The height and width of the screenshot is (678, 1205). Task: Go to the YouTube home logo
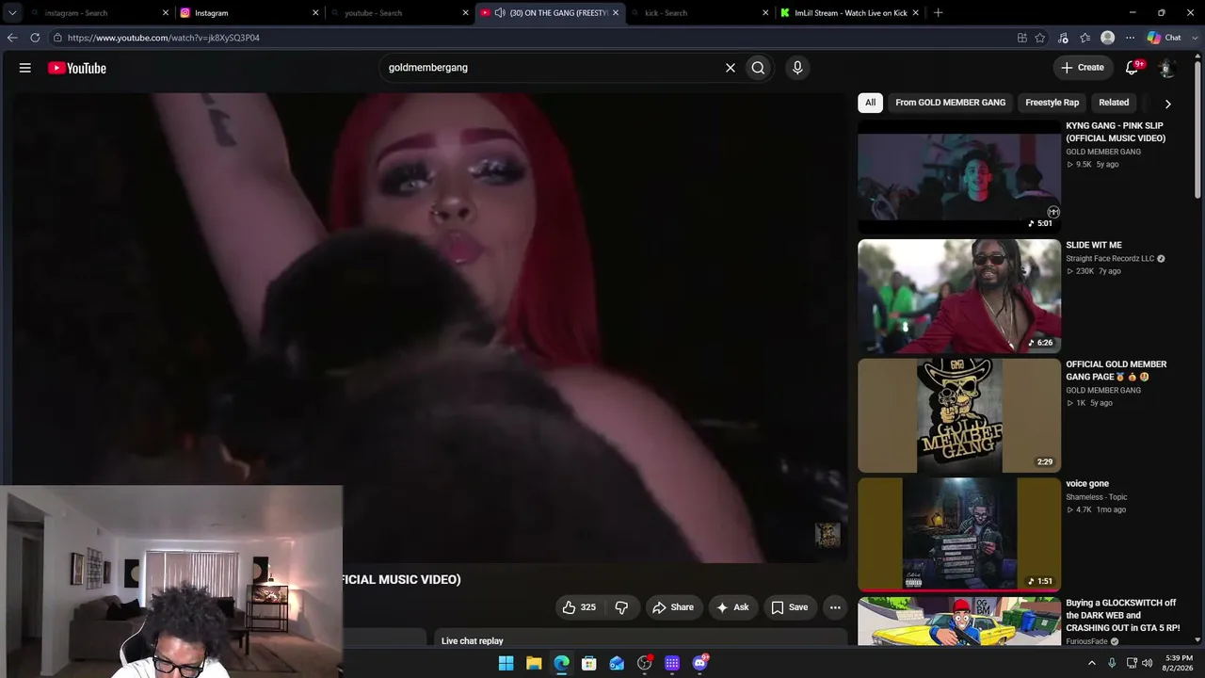[77, 68]
